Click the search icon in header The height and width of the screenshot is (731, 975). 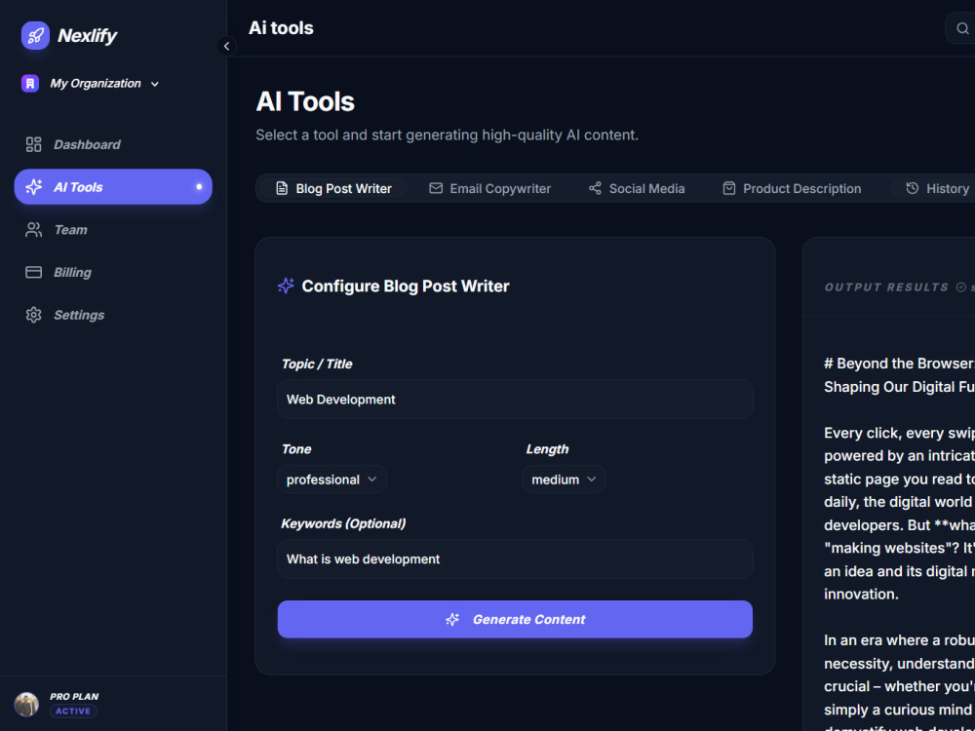click(x=962, y=28)
